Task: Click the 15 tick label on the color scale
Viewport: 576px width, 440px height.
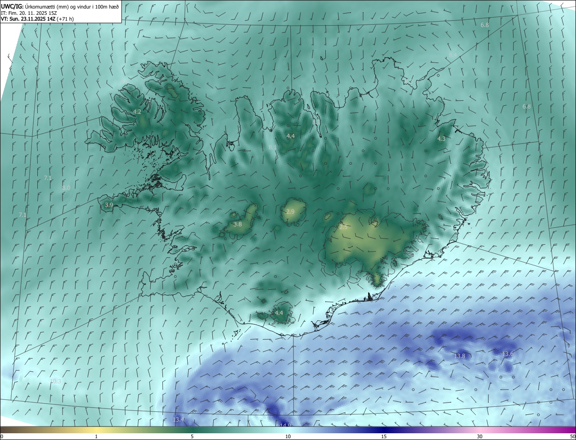Action: (384, 436)
